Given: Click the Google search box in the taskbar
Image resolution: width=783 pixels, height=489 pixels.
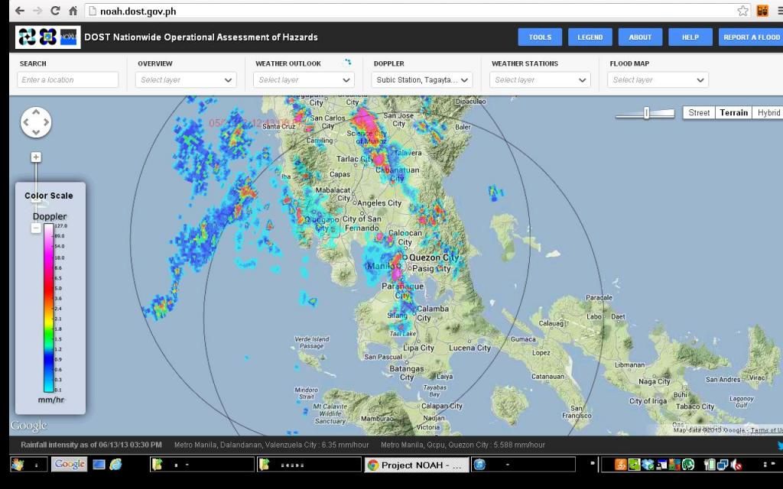Looking at the screenshot, I should click(x=70, y=465).
